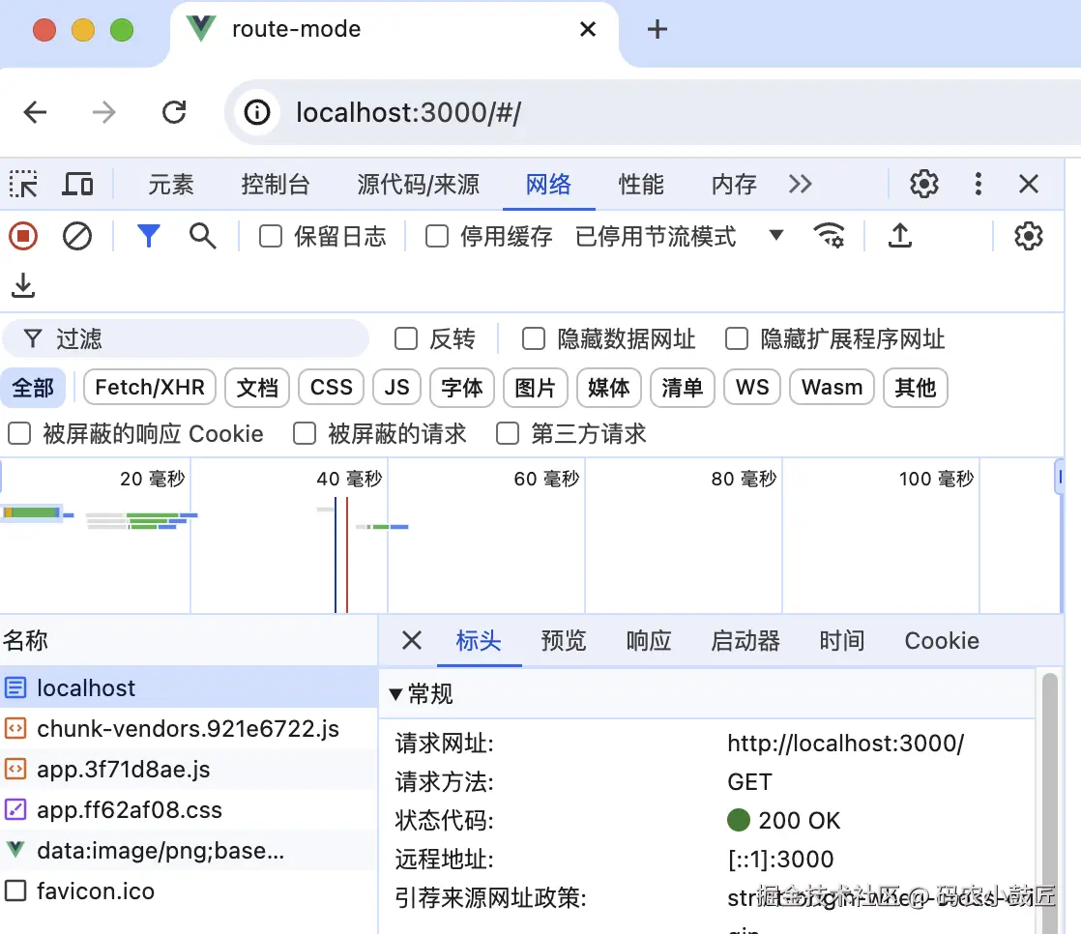Open a new browser tab
Image resolution: width=1081 pixels, height=934 pixels.
point(657,30)
